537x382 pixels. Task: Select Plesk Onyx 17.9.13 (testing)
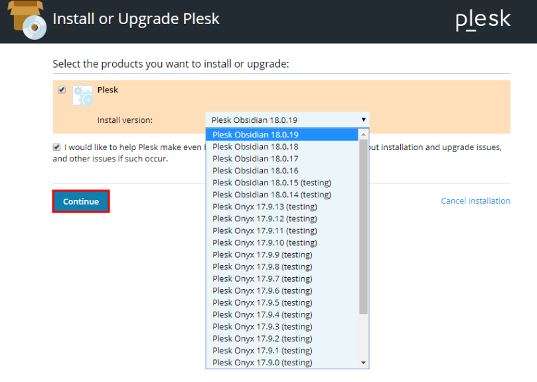click(x=282, y=207)
